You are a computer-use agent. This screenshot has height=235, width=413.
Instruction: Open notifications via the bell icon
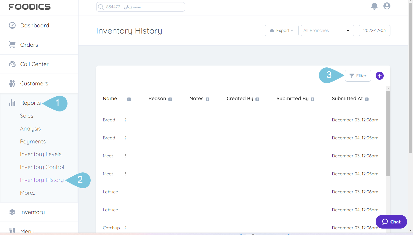click(x=374, y=6)
